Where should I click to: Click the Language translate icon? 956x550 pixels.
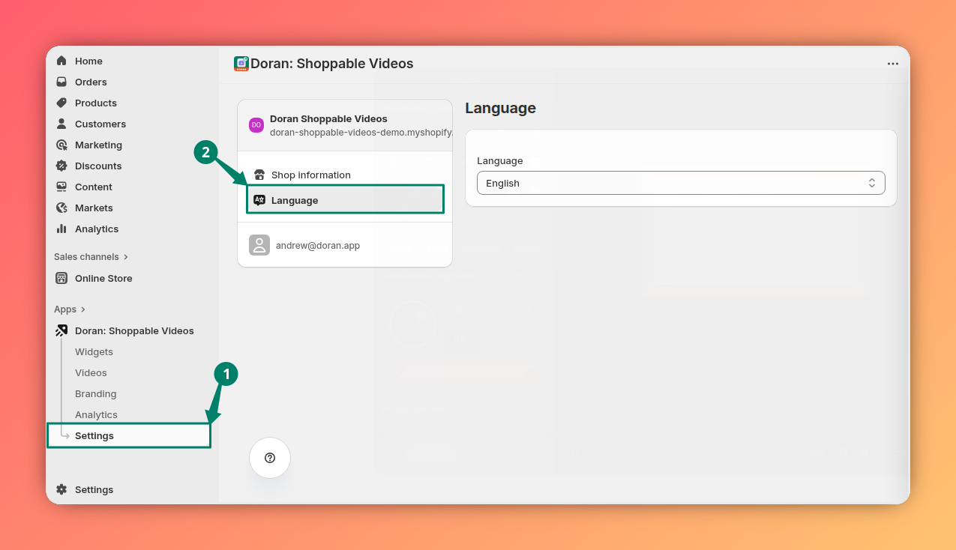point(259,200)
